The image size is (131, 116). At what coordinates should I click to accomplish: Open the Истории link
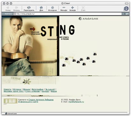click(x=17, y=89)
